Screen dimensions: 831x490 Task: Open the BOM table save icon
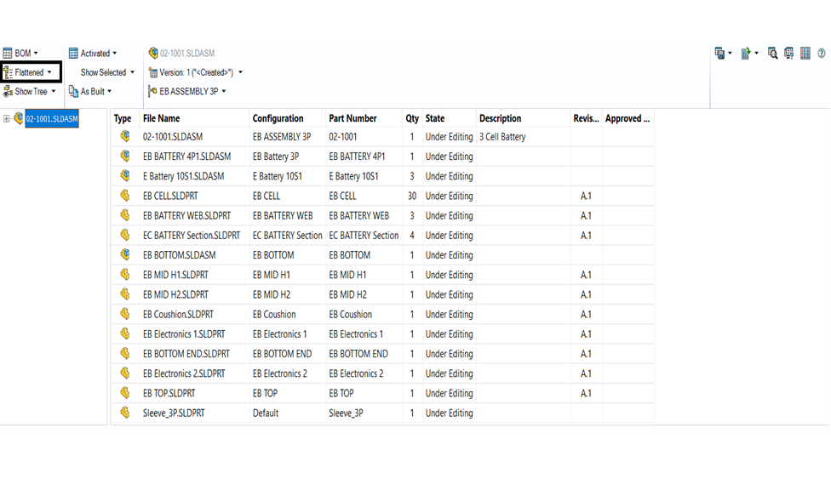pyautogui.click(x=719, y=53)
